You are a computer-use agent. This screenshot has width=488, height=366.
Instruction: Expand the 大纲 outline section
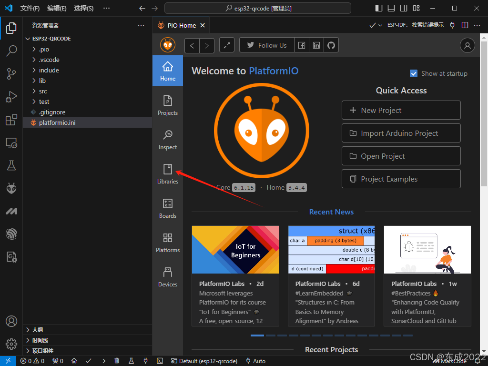(x=88, y=330)
